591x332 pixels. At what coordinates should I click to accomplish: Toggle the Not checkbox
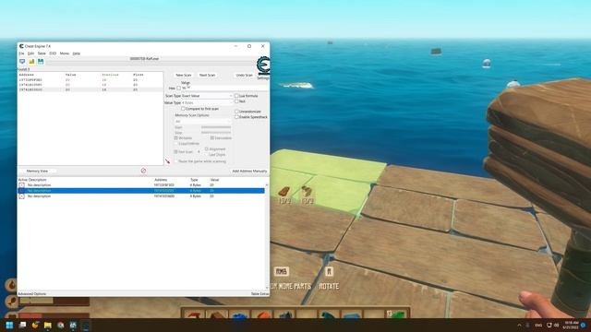(x=236, y=101)
